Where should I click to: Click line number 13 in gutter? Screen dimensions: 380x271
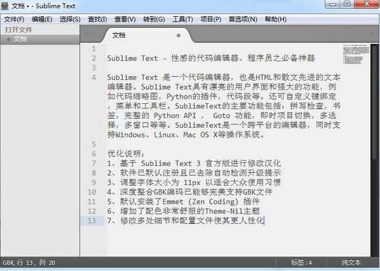click(x=92, y=221)
